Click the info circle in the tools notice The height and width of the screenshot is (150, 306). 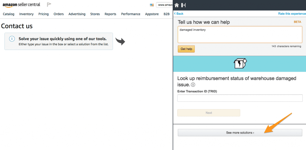click(12, 39)
